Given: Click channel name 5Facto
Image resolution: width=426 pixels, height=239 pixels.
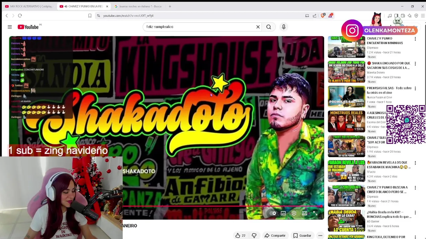Looking at the screenshot, I should click(371, 172).
